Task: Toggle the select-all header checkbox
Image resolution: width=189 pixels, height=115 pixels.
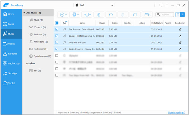Action: click(57, 23)
